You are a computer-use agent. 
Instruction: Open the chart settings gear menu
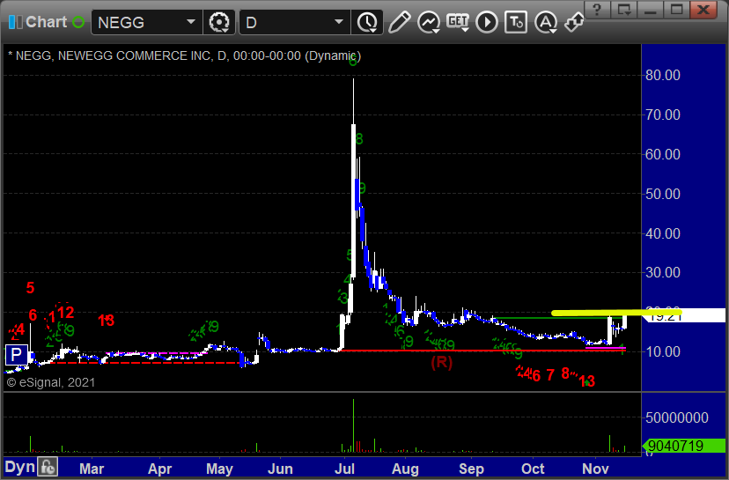click(x=219, y=22)
